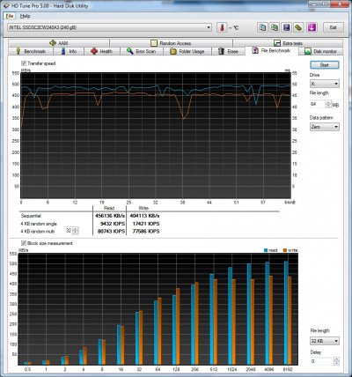Click the copy text to clipboard icon
This screenshot has width=352, height=377.
click(262, 27)
